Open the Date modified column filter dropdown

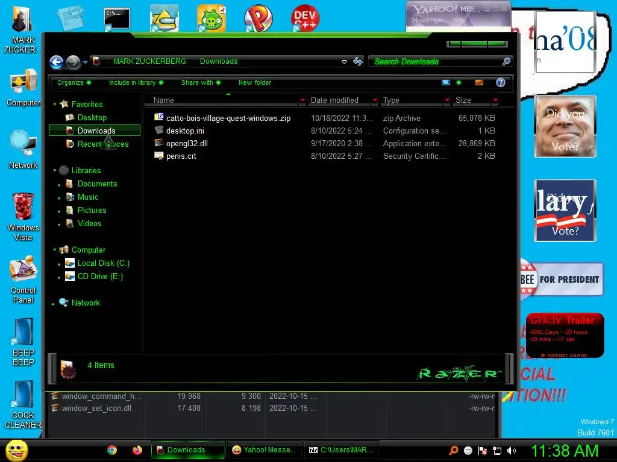375,100
